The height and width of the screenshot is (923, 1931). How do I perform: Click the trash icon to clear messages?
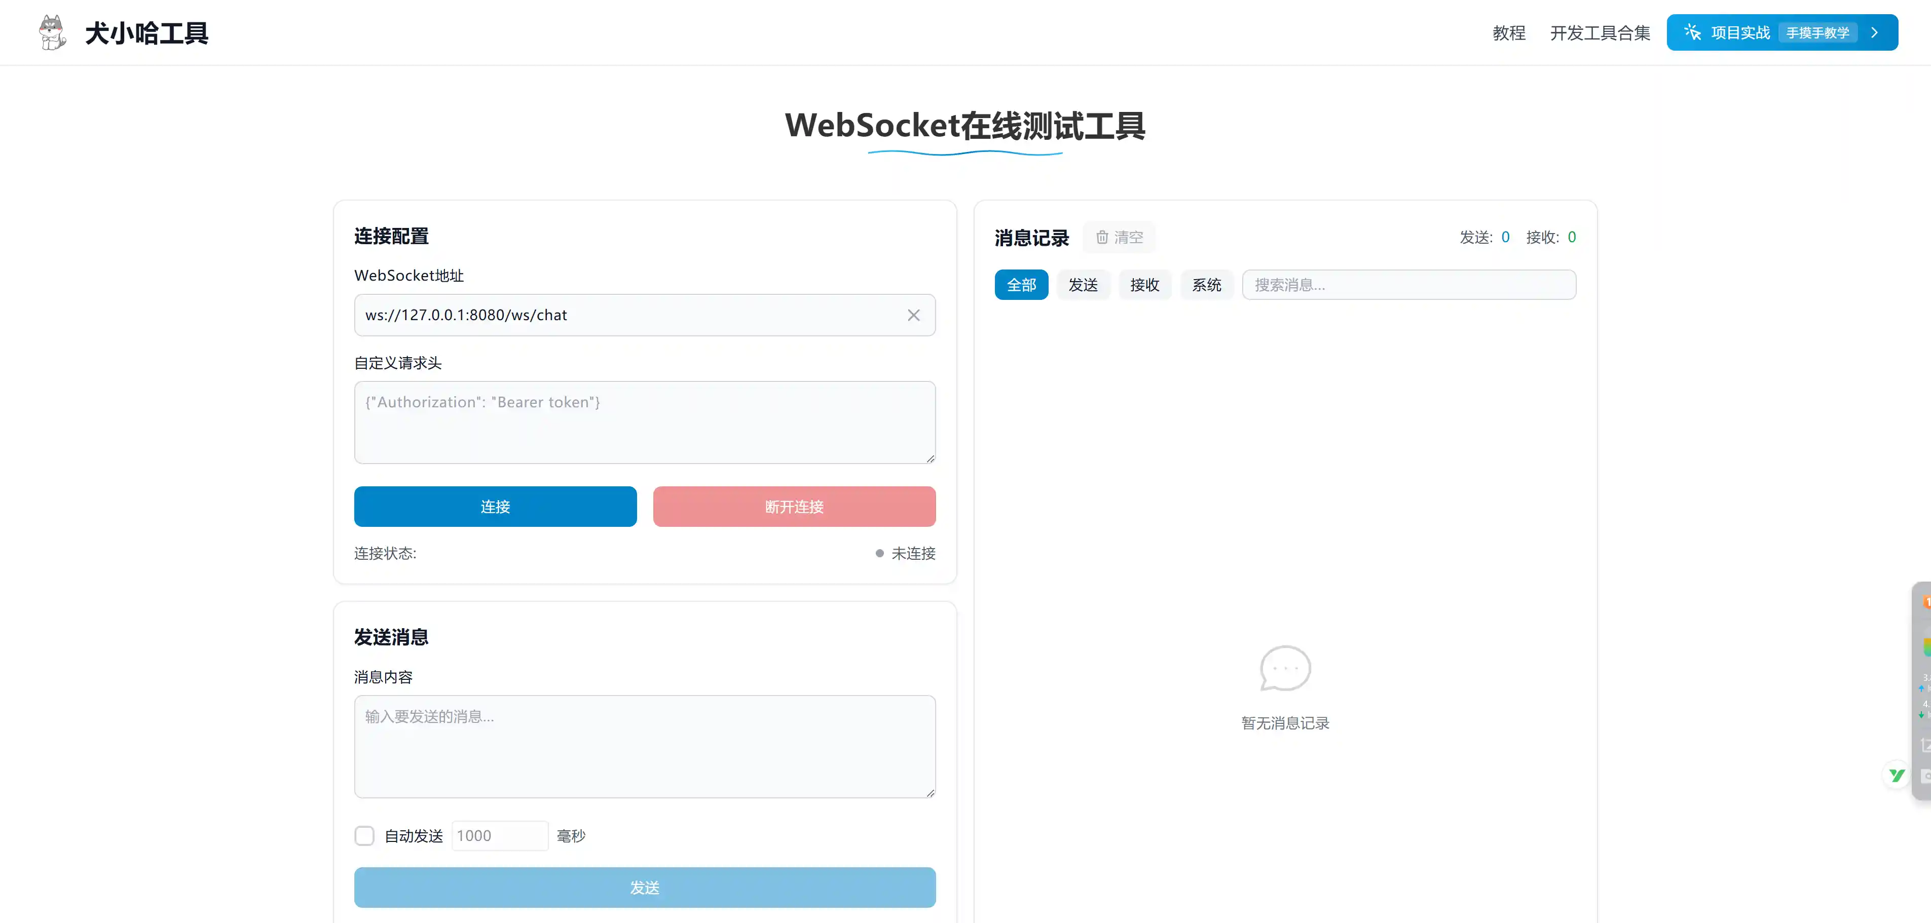pyautogui.click(x=1102, y=238)
